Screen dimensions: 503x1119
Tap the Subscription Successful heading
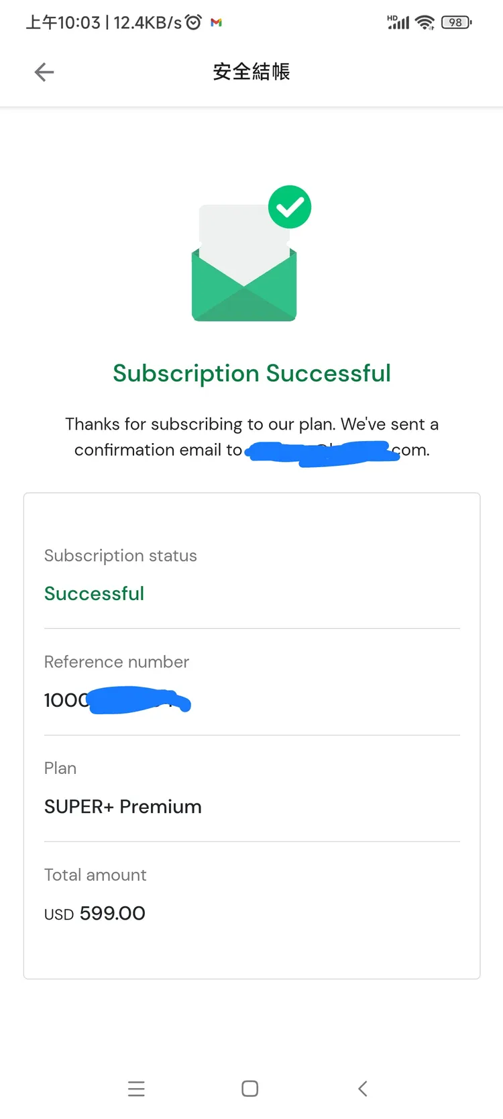point(251,373)
